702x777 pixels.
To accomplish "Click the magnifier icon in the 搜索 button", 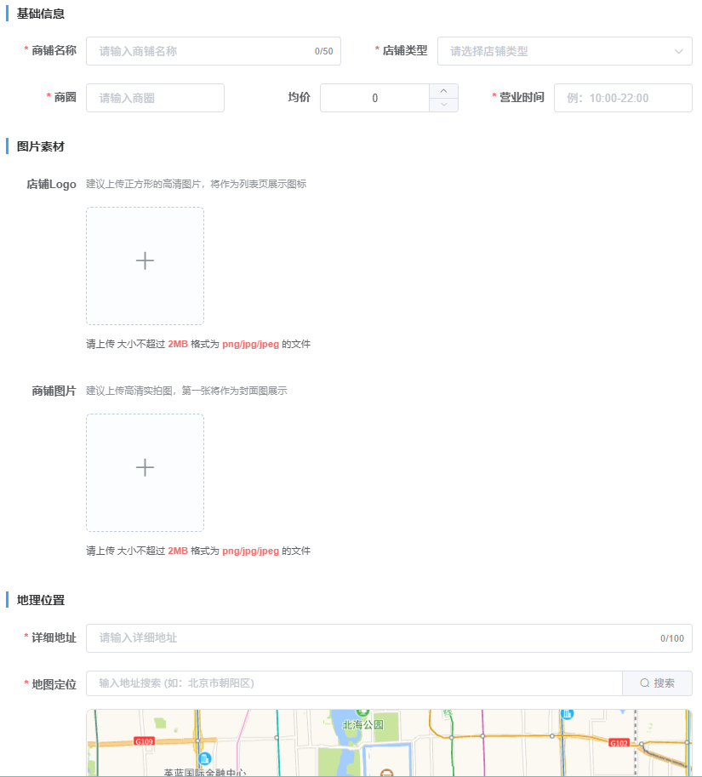I will [x=644, y=683].
